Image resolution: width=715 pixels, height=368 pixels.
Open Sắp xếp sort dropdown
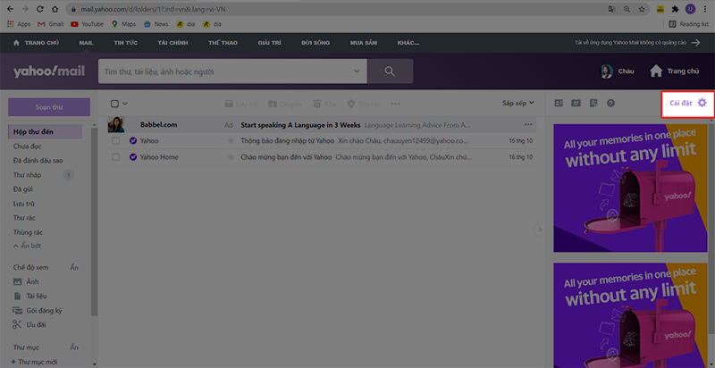[x=518, y=104]
